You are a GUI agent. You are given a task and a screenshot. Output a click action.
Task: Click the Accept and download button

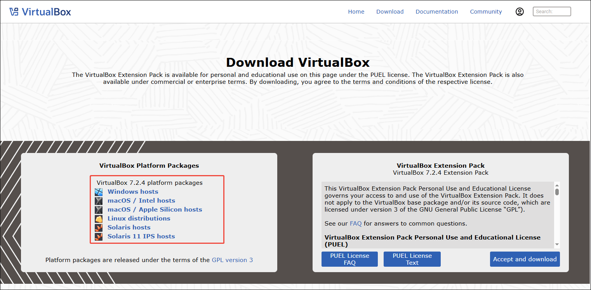click(x=525, y=259)
